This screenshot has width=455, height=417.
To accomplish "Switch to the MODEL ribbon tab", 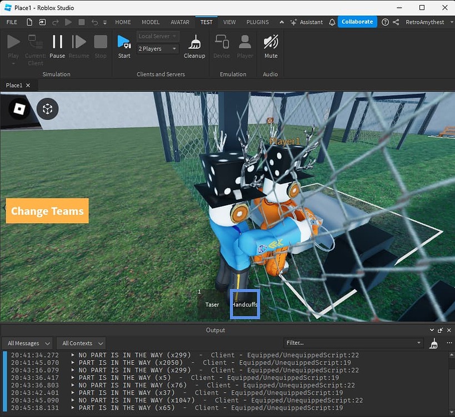I will tap(150, 22).
